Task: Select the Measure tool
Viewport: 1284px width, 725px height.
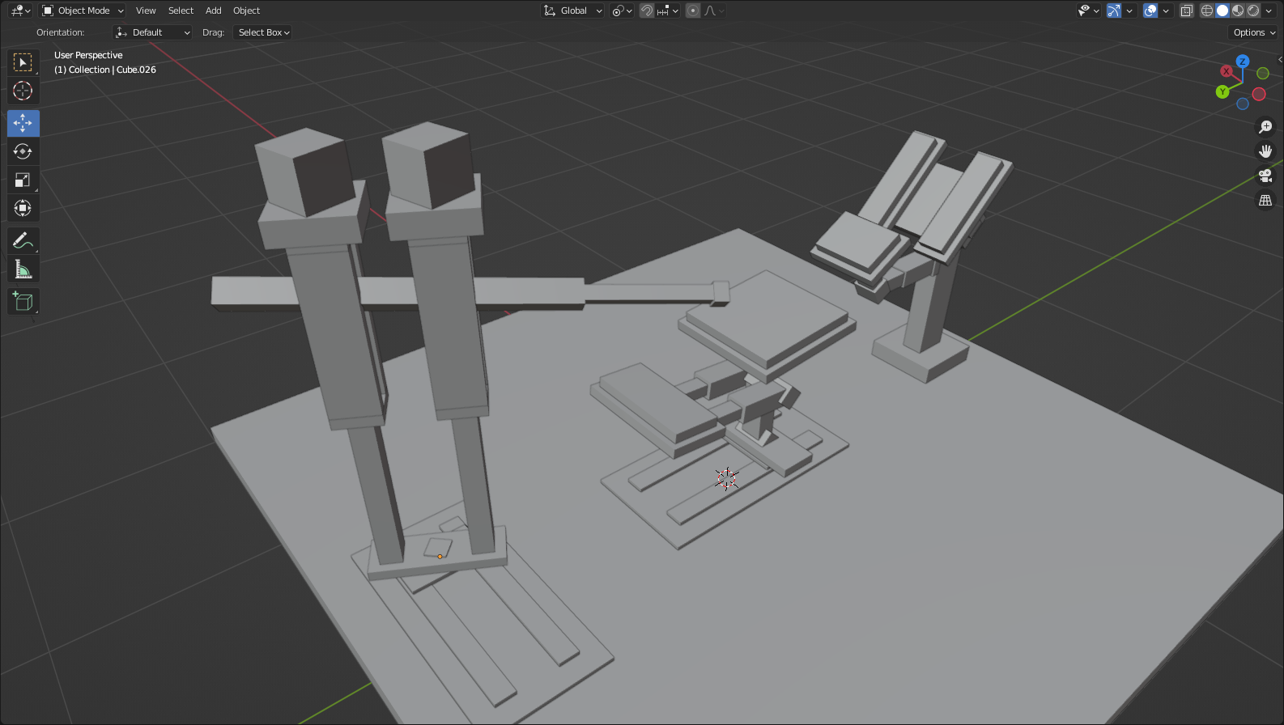Action: coord(23,269)
